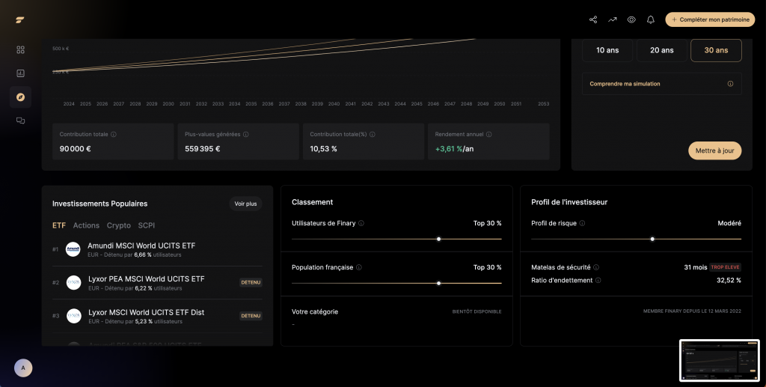Click the BIENTÔT DISPONIBLE label
Viewport: 766px width, 387px height.
coord(477,311)
